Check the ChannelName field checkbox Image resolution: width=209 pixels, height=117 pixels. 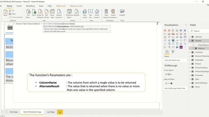(x=194, y=45)
